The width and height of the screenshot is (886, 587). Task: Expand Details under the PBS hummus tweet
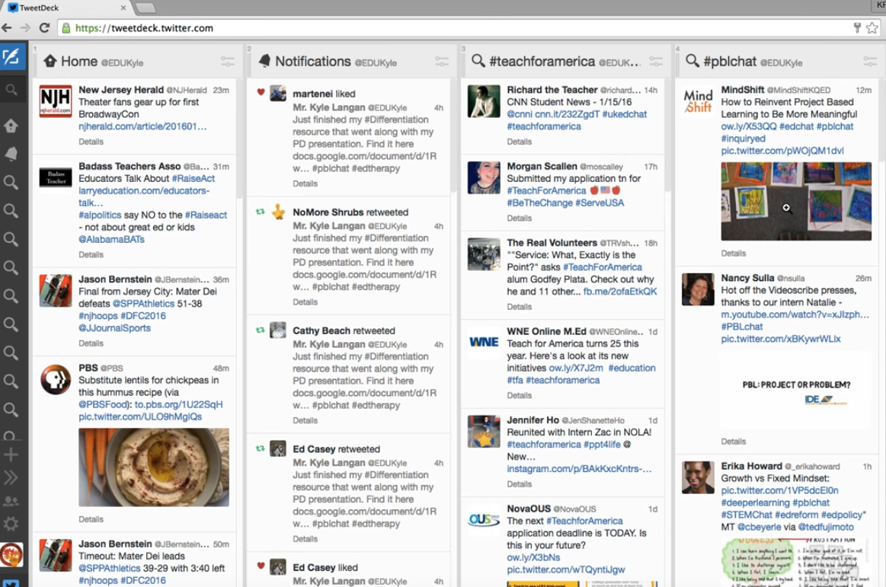(91, 519)
